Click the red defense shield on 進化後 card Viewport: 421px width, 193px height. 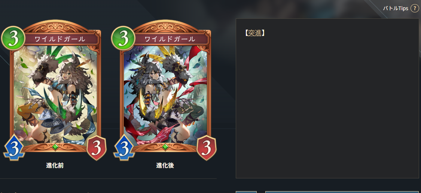coord(207,148)
